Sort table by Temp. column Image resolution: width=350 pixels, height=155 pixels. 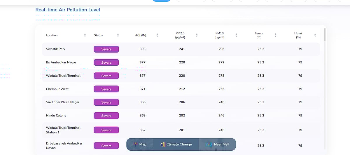click(x=276, y=35)
